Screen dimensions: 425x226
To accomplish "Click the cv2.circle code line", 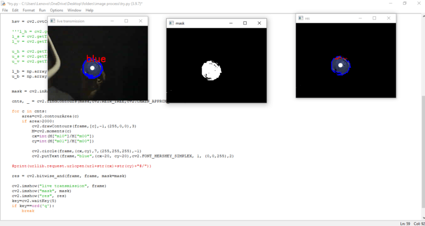I will point(87,151).
